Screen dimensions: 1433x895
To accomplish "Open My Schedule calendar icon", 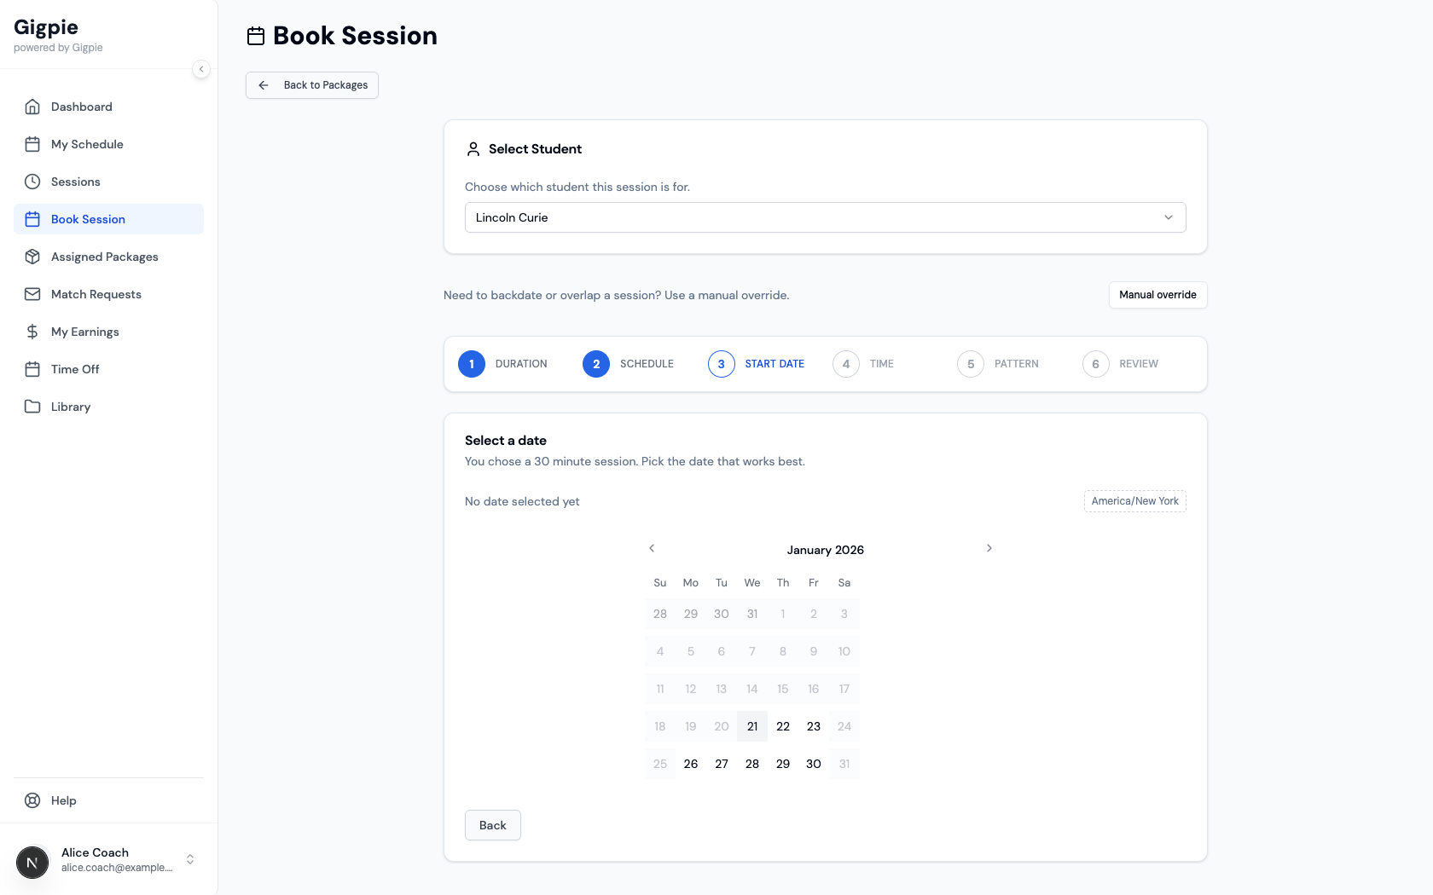I will (x=32, y=144).
